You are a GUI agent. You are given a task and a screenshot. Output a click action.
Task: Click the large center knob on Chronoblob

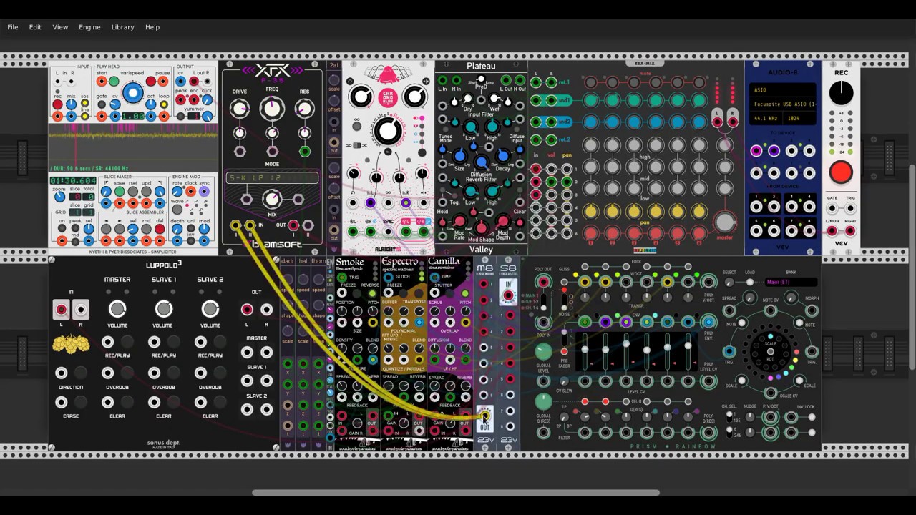tap(388, 131)
